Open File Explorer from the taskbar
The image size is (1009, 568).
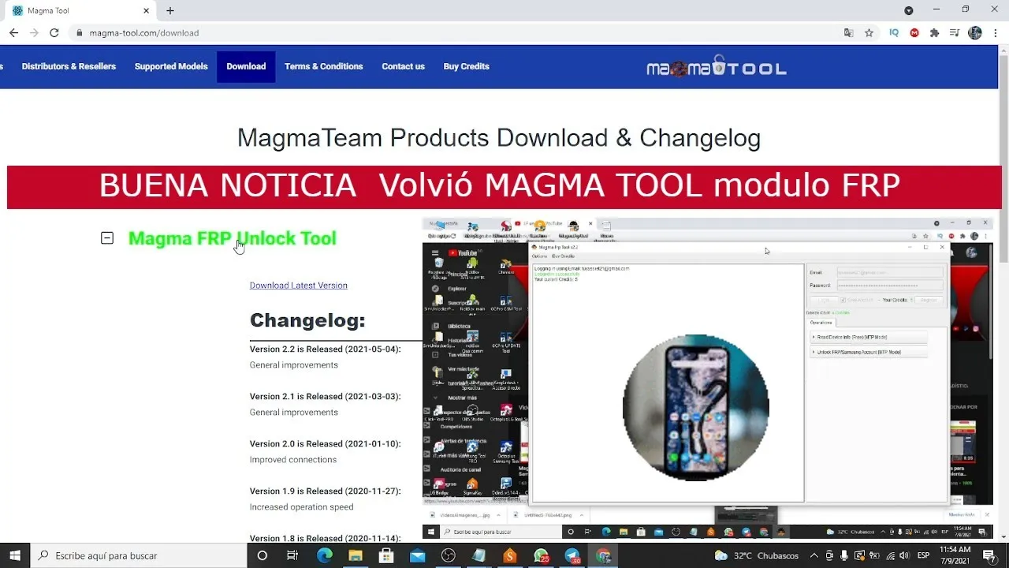pos(355,555)
